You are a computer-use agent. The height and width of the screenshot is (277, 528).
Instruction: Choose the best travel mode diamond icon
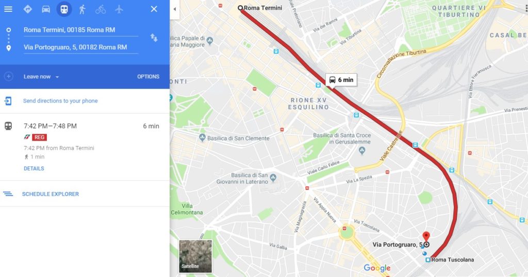(28, 9)
